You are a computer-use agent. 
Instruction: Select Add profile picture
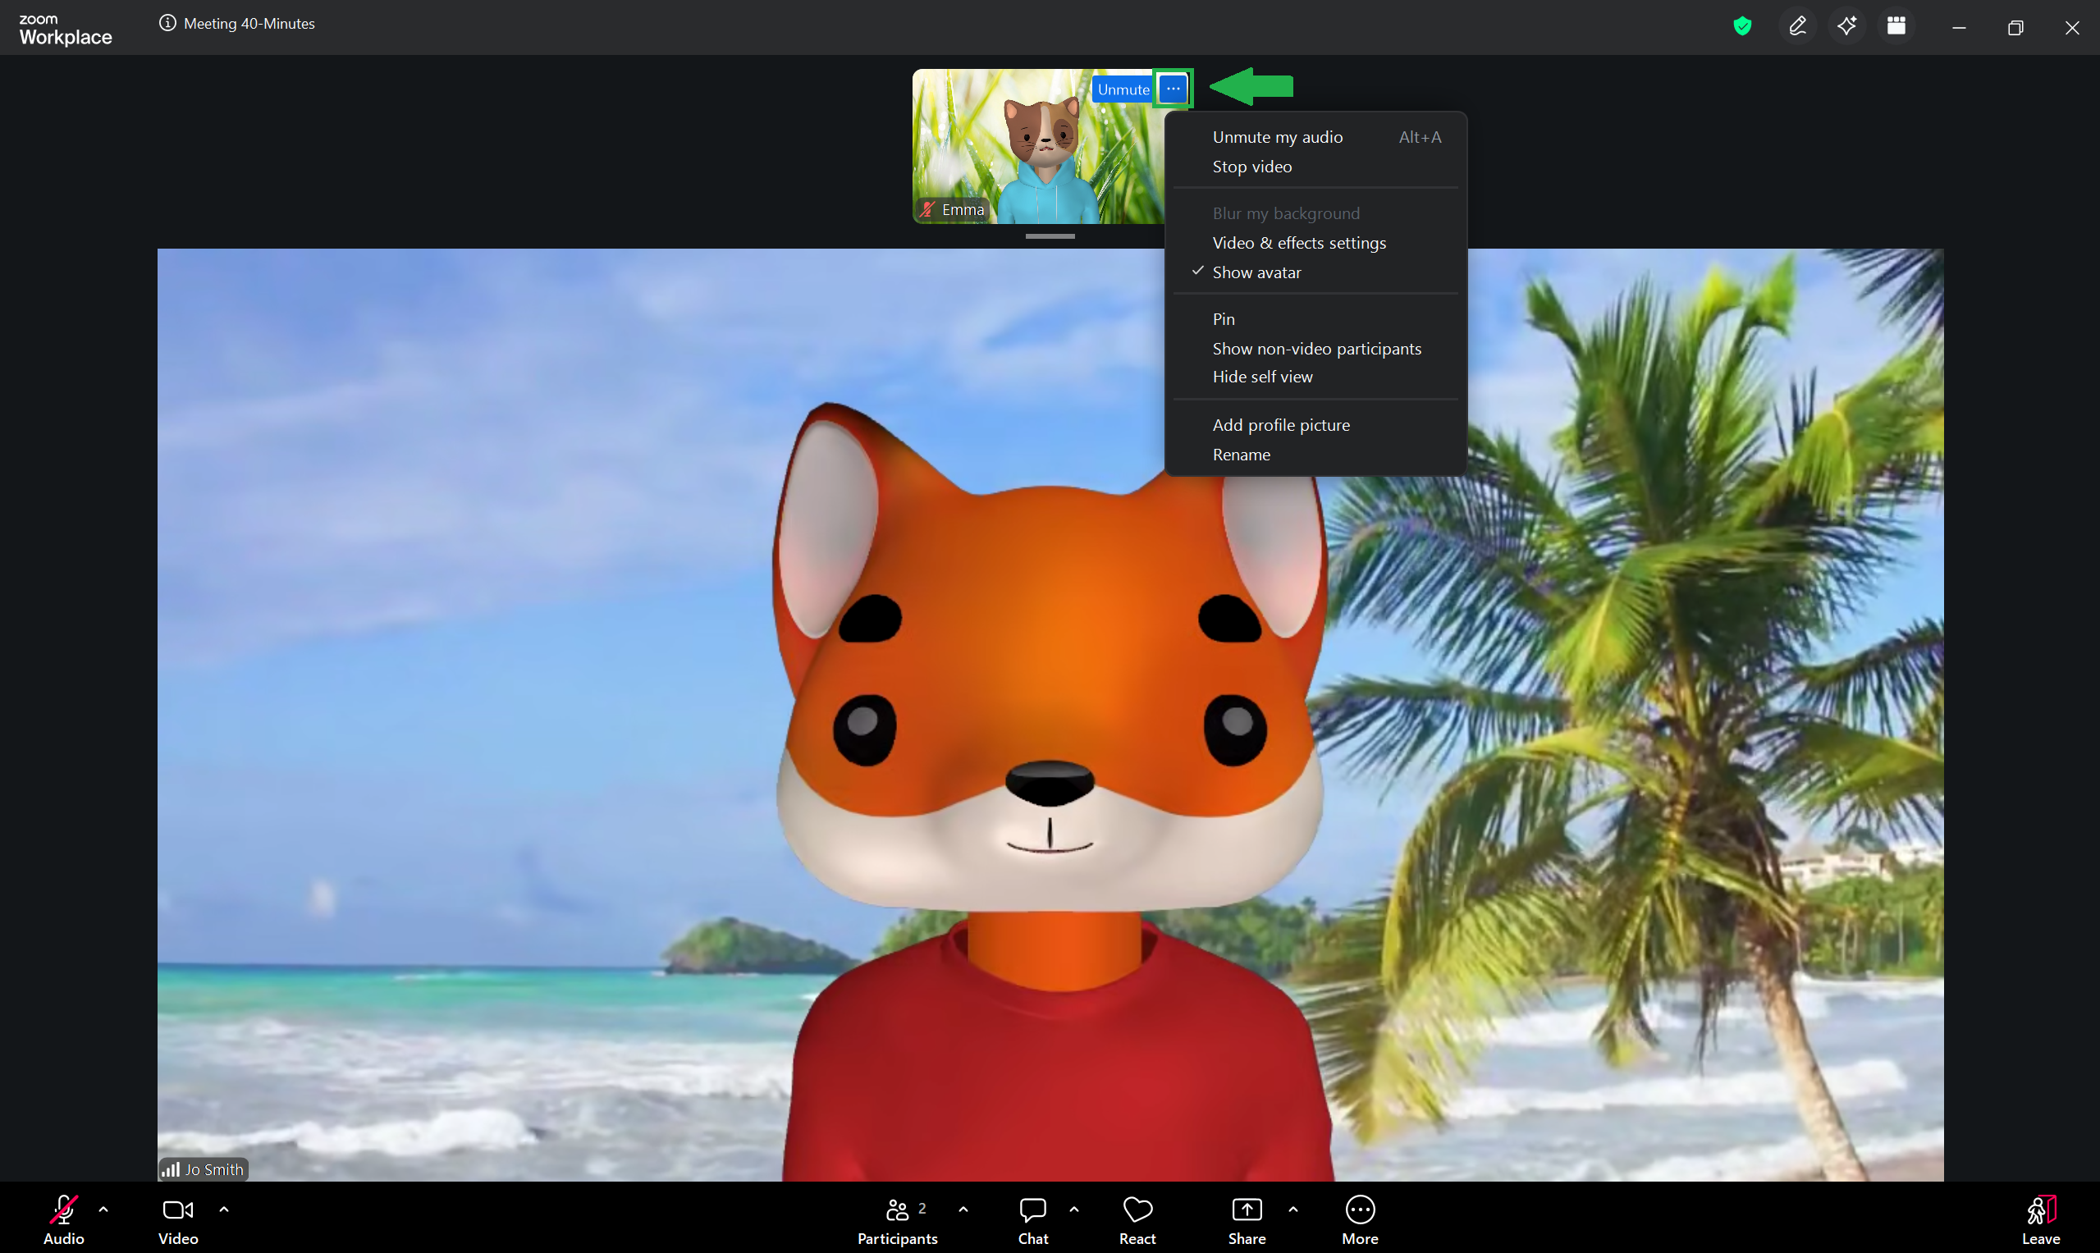click(1315, 425)
